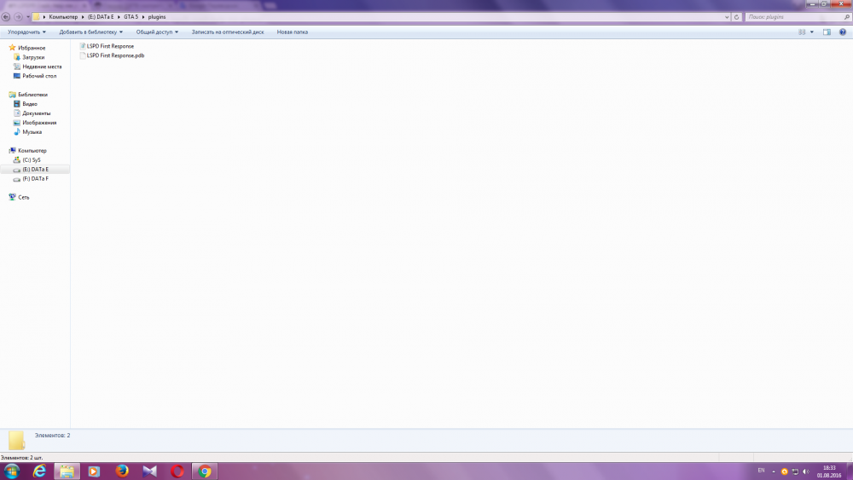
Task: Switch to Windows Explorer in the taskbar
Action: [67, 471]
